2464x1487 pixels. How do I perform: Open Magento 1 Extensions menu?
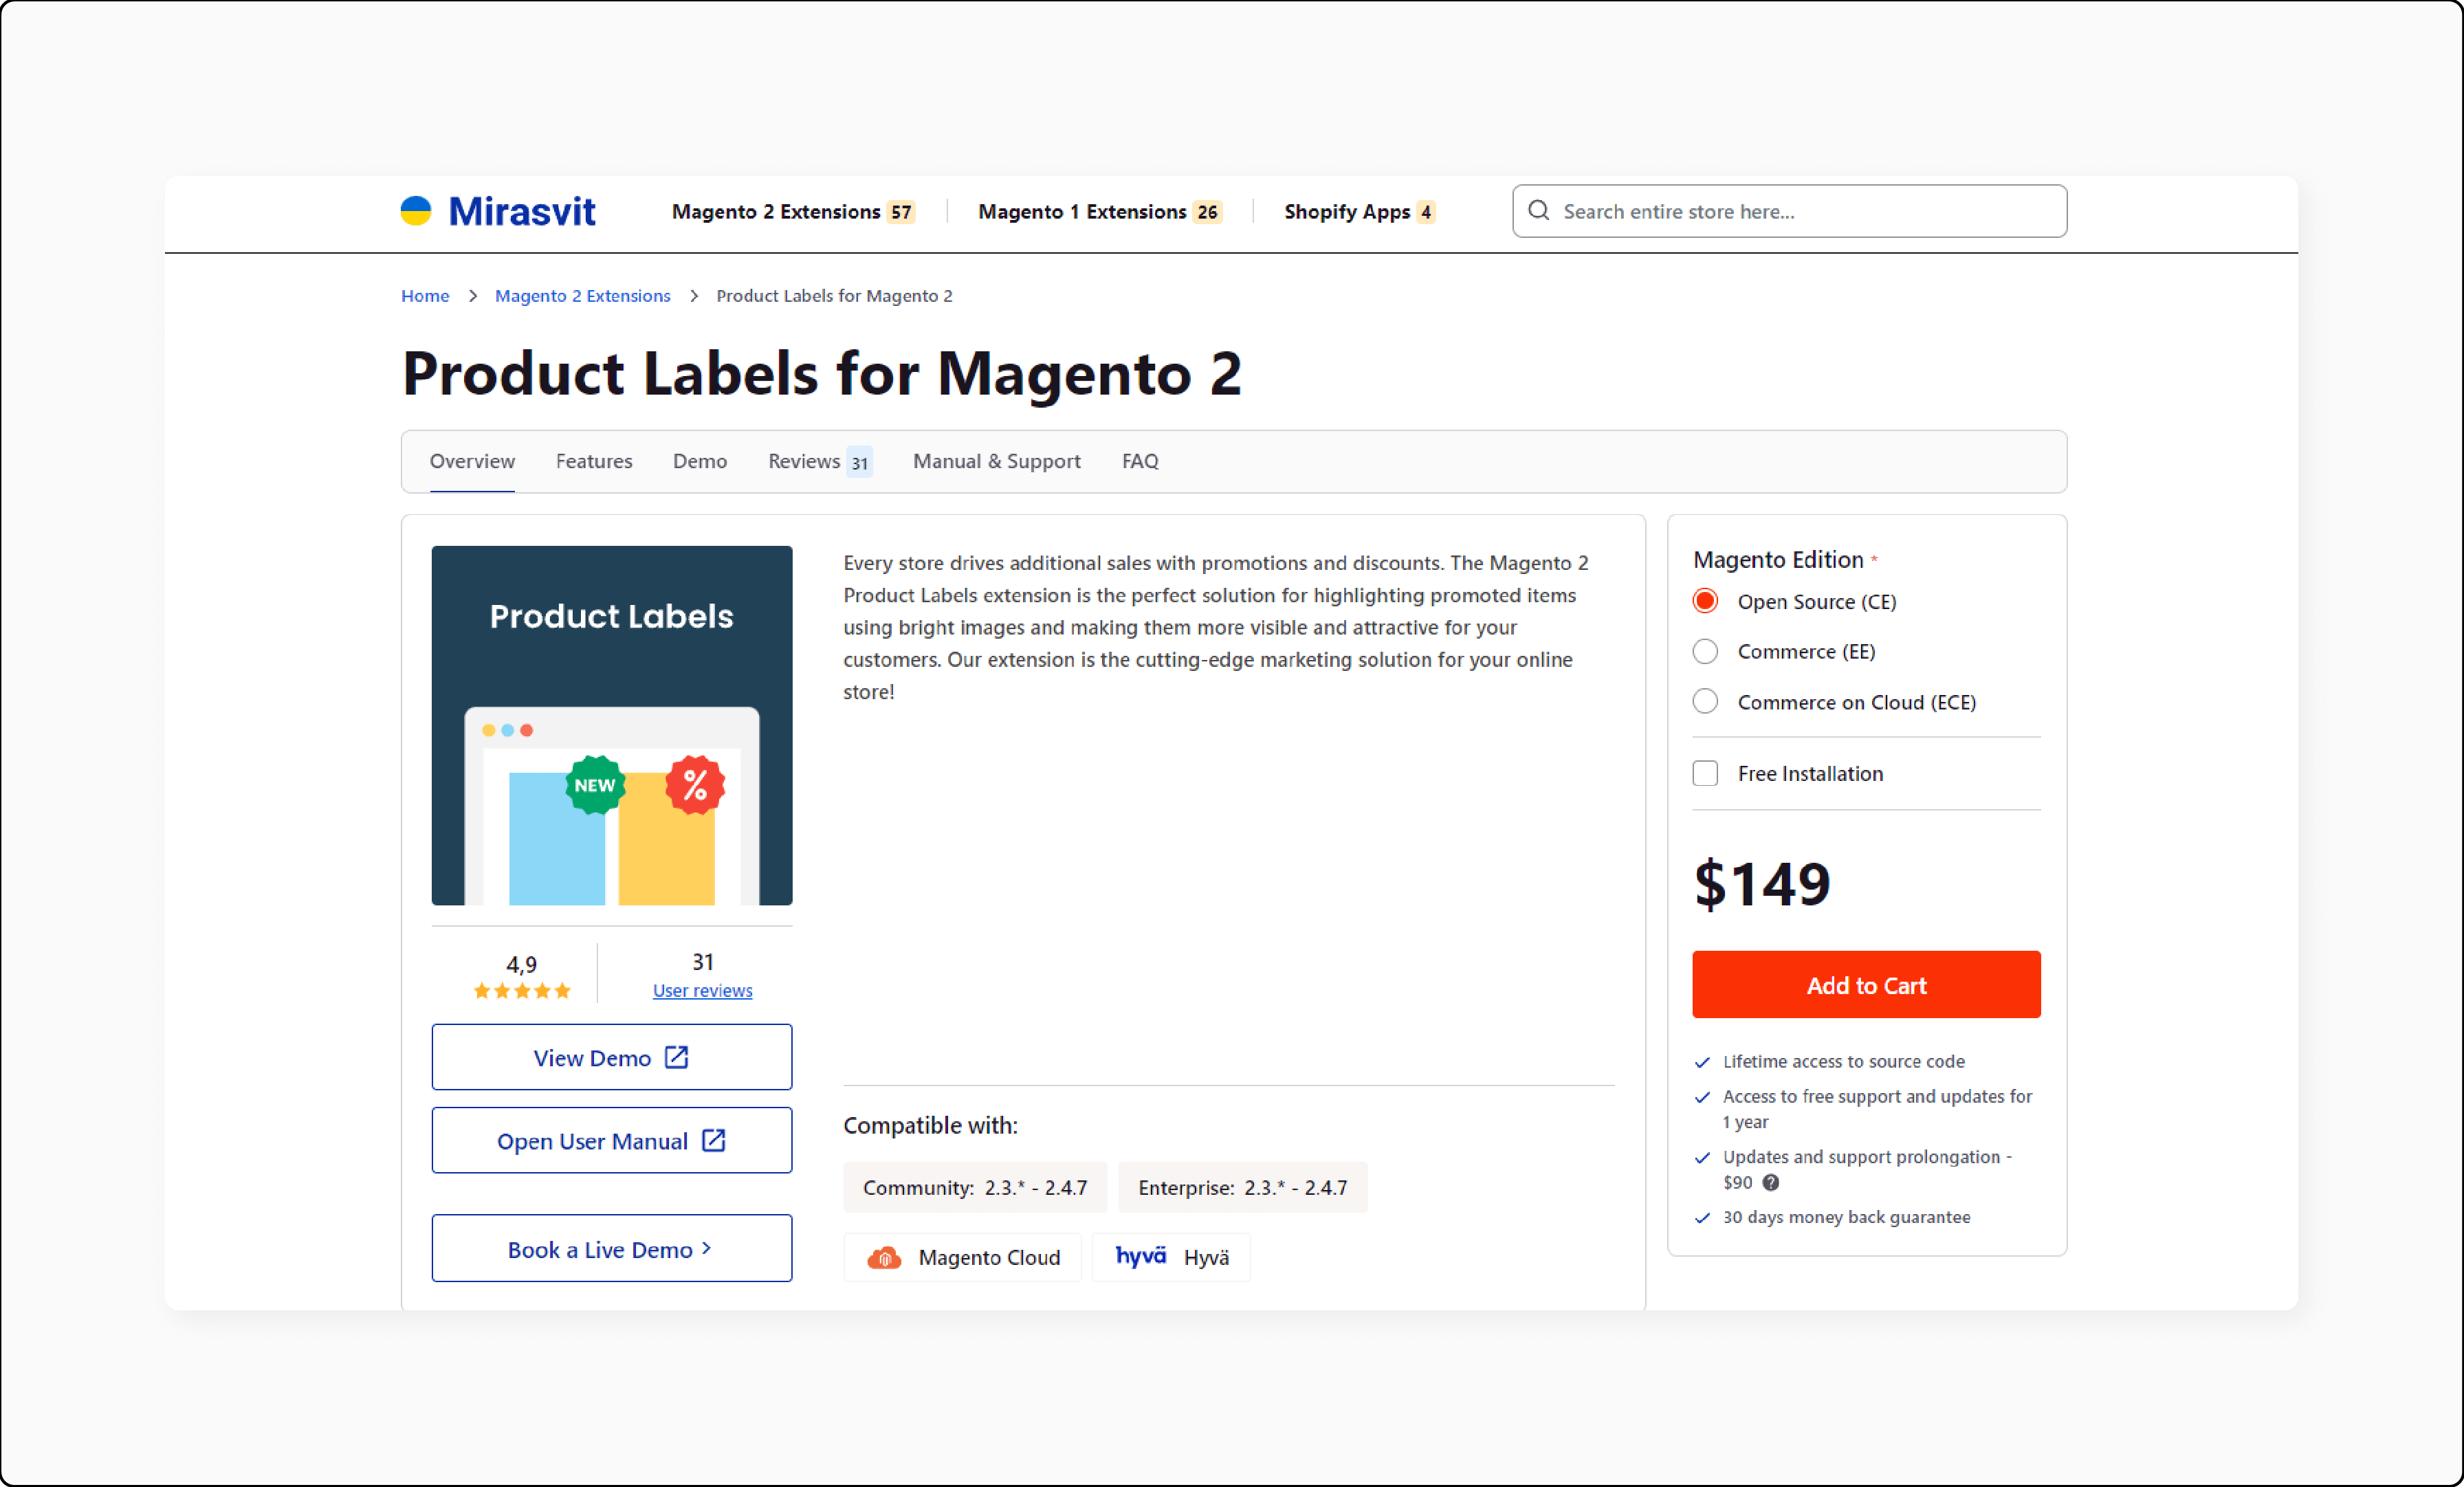(x=1099, y=211)
